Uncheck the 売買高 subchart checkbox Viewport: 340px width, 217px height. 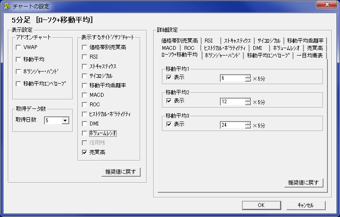(x=85, y=152)
